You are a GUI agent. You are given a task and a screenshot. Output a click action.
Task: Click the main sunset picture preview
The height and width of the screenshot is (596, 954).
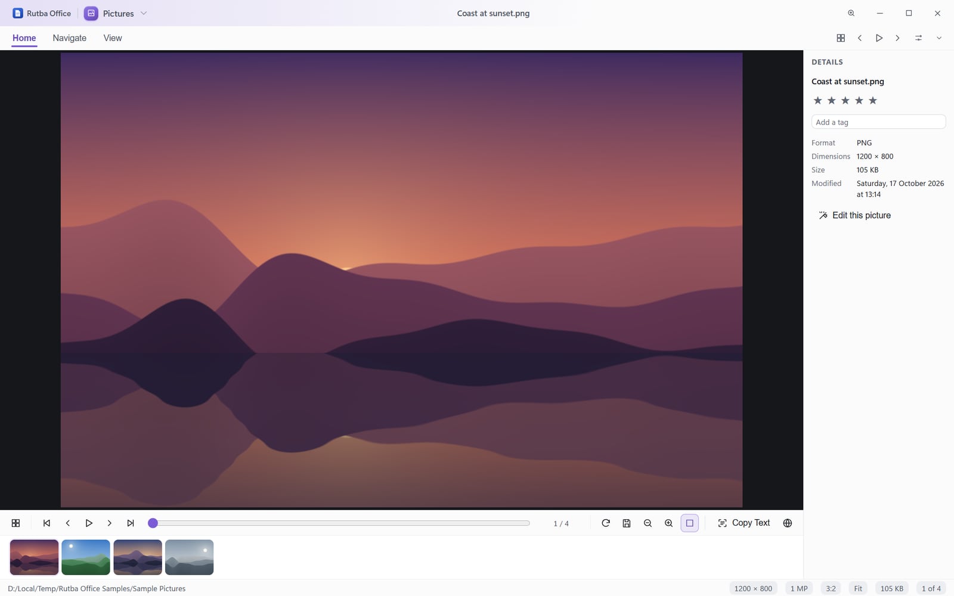401,280
